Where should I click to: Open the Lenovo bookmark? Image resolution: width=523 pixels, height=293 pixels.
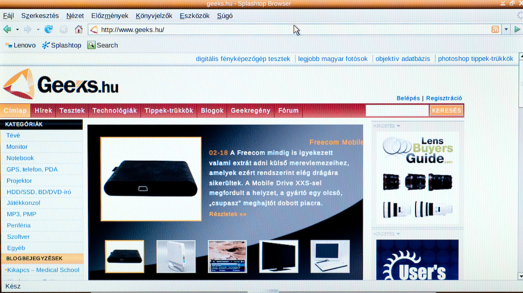click(20, 45)
